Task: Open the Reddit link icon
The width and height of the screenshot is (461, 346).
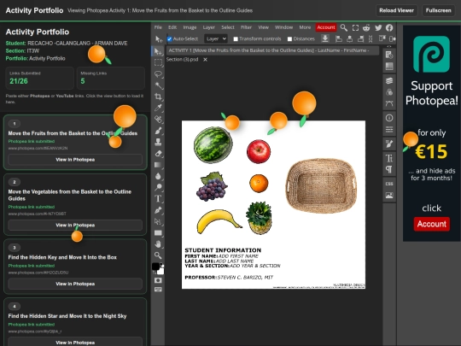Action: (366, 27)
